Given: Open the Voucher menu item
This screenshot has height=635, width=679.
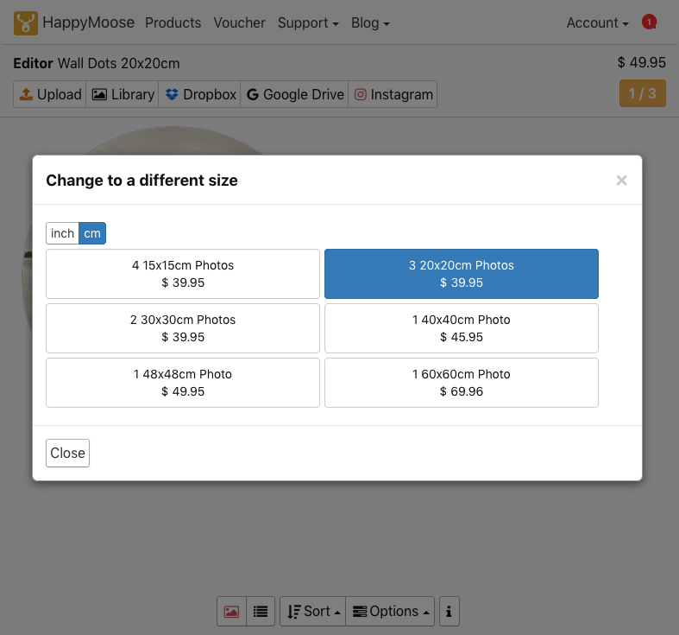Looking at the screenshot, I should (239, 23).
